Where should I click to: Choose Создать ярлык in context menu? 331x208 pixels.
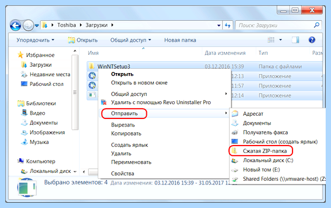pyautogui.click(x=129, y=145)
